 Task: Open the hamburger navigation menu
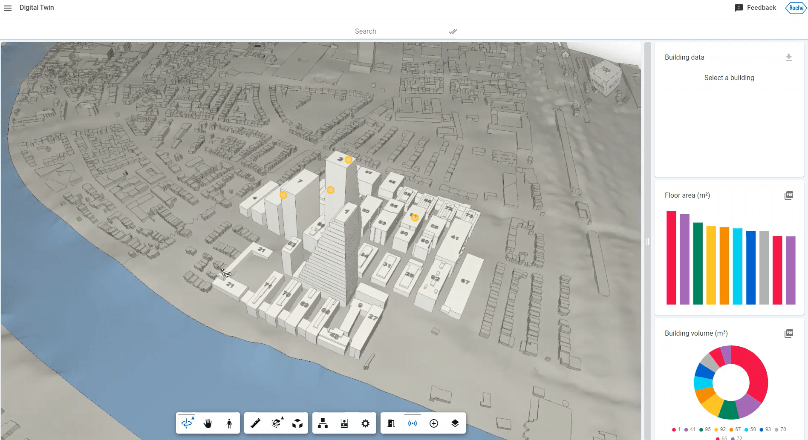8,8
